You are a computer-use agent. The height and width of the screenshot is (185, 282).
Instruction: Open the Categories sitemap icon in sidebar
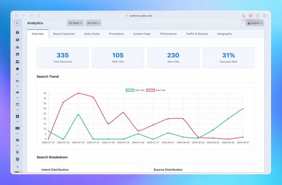coord(17,47)
